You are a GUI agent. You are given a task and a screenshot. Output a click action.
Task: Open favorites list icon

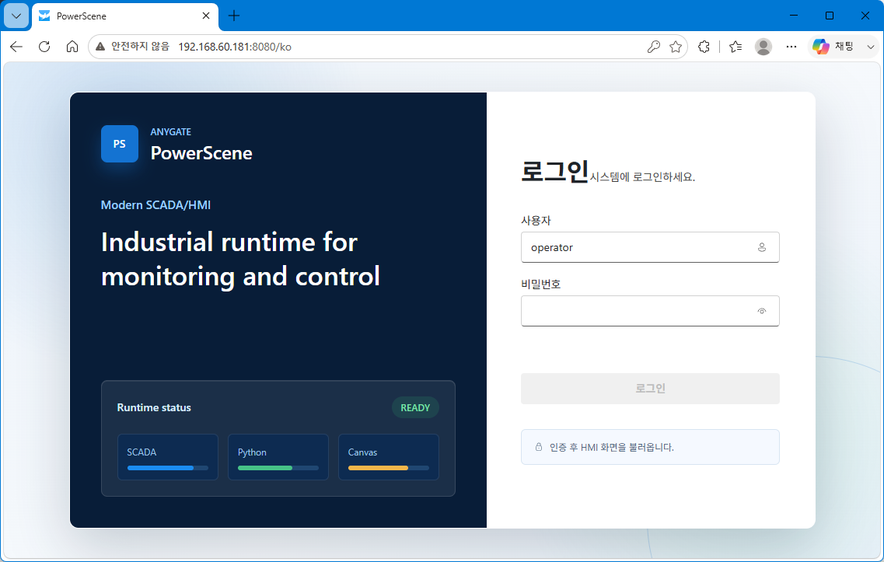(x=736, y=47)
